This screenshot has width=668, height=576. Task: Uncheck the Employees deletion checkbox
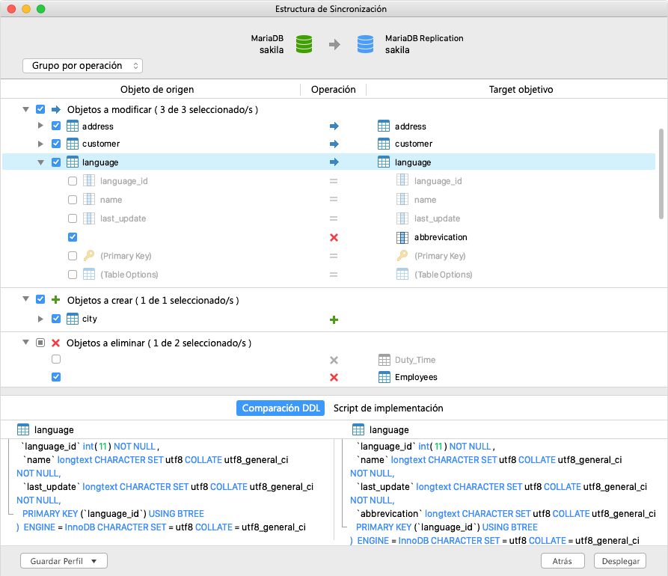(x=55, y=377)
